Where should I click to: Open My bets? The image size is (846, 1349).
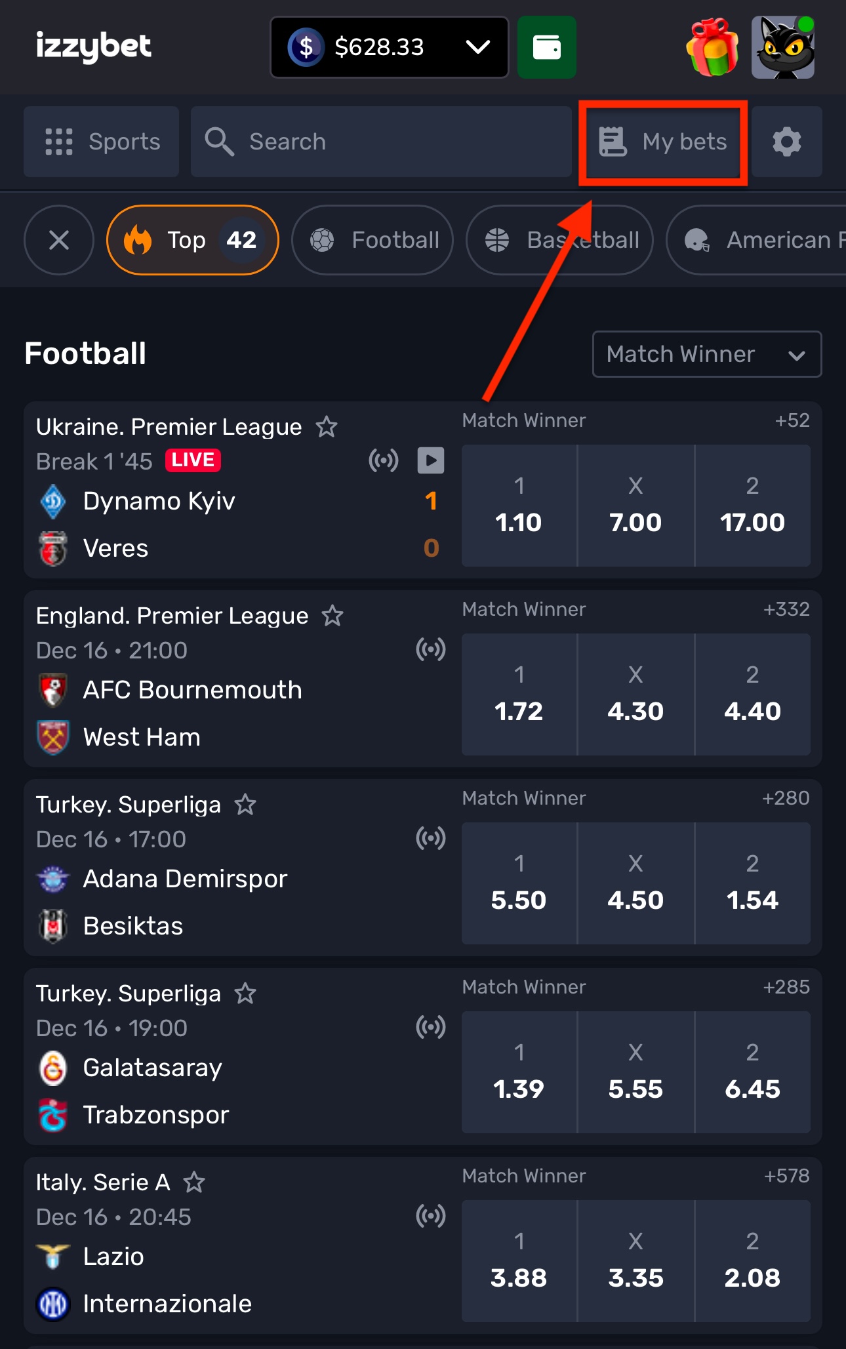663,142
